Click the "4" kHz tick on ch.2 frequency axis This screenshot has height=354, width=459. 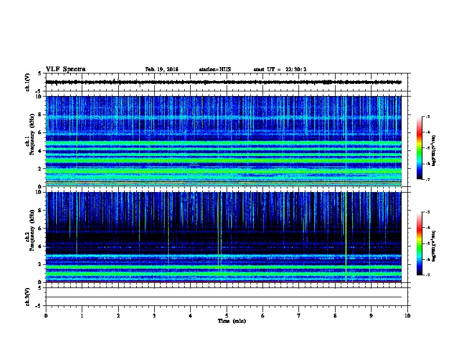[x=41, y=246]
